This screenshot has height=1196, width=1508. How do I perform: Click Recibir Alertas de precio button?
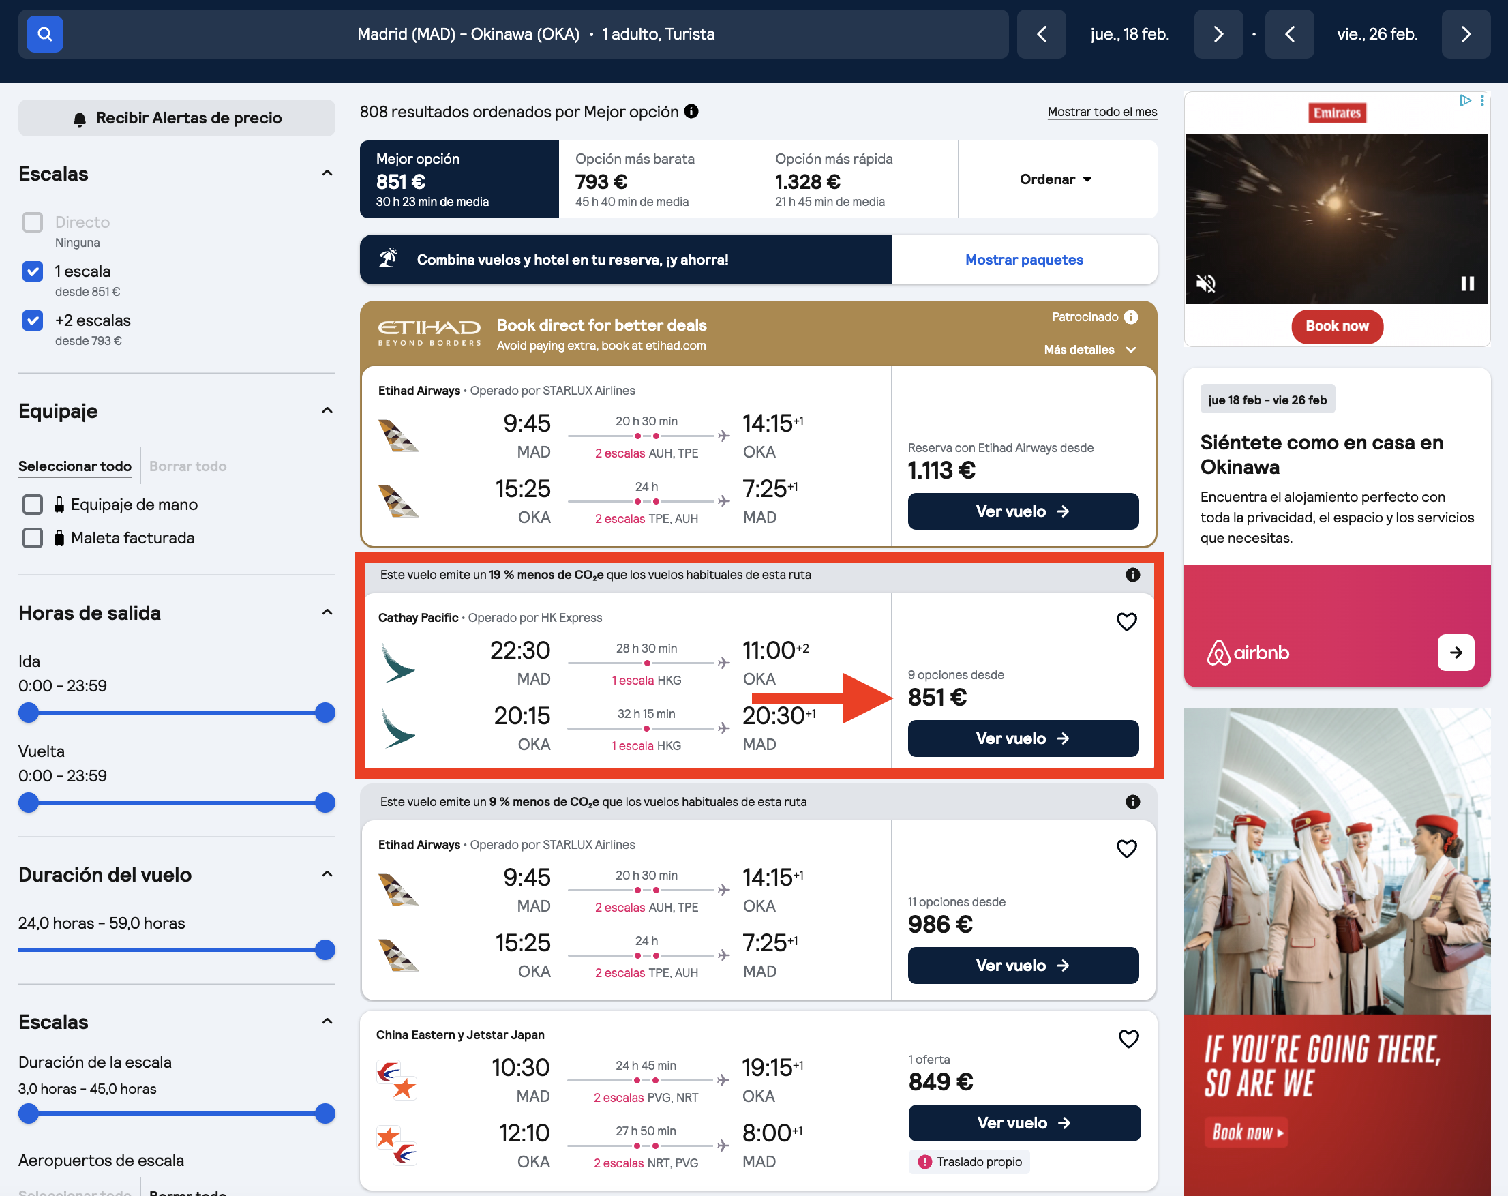pos(177,117)
